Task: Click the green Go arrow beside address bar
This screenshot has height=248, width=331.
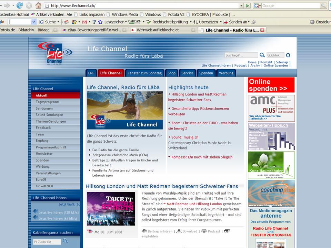Action: pyautogui.click(x=247, y=6)
